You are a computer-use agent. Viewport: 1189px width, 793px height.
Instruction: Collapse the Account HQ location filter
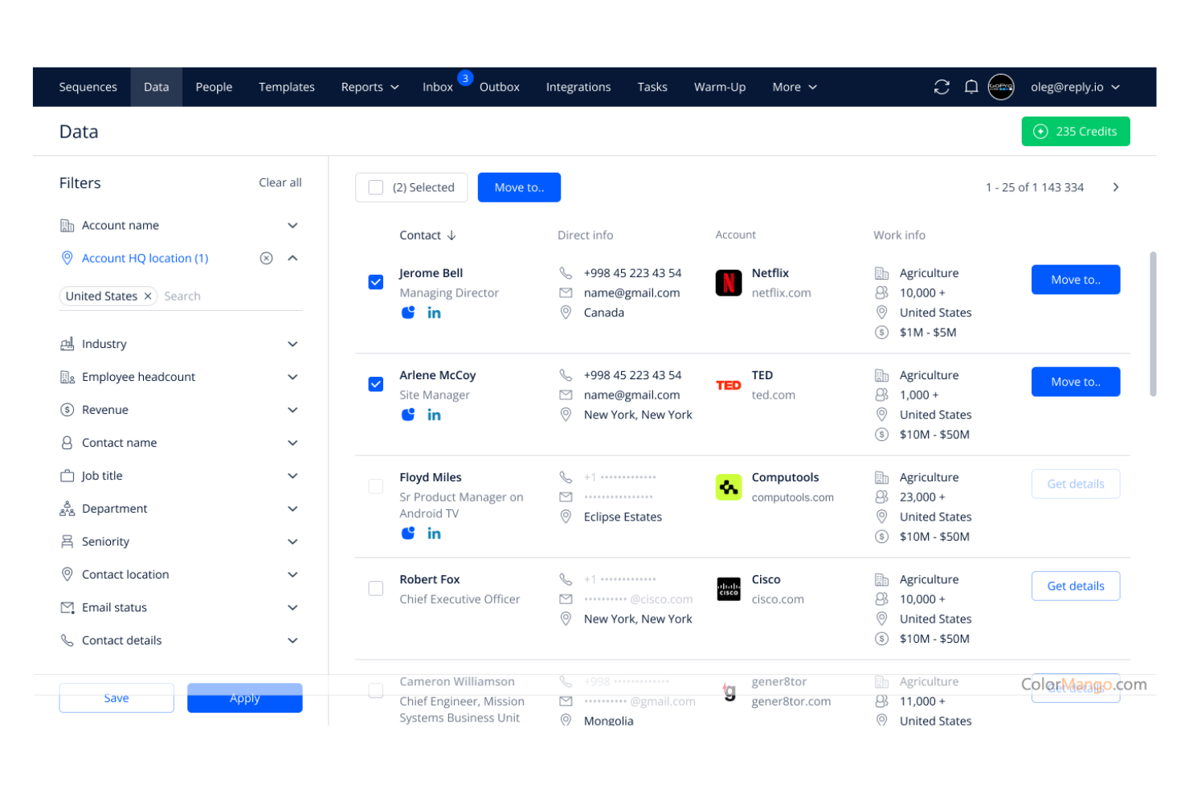[292, 258]
